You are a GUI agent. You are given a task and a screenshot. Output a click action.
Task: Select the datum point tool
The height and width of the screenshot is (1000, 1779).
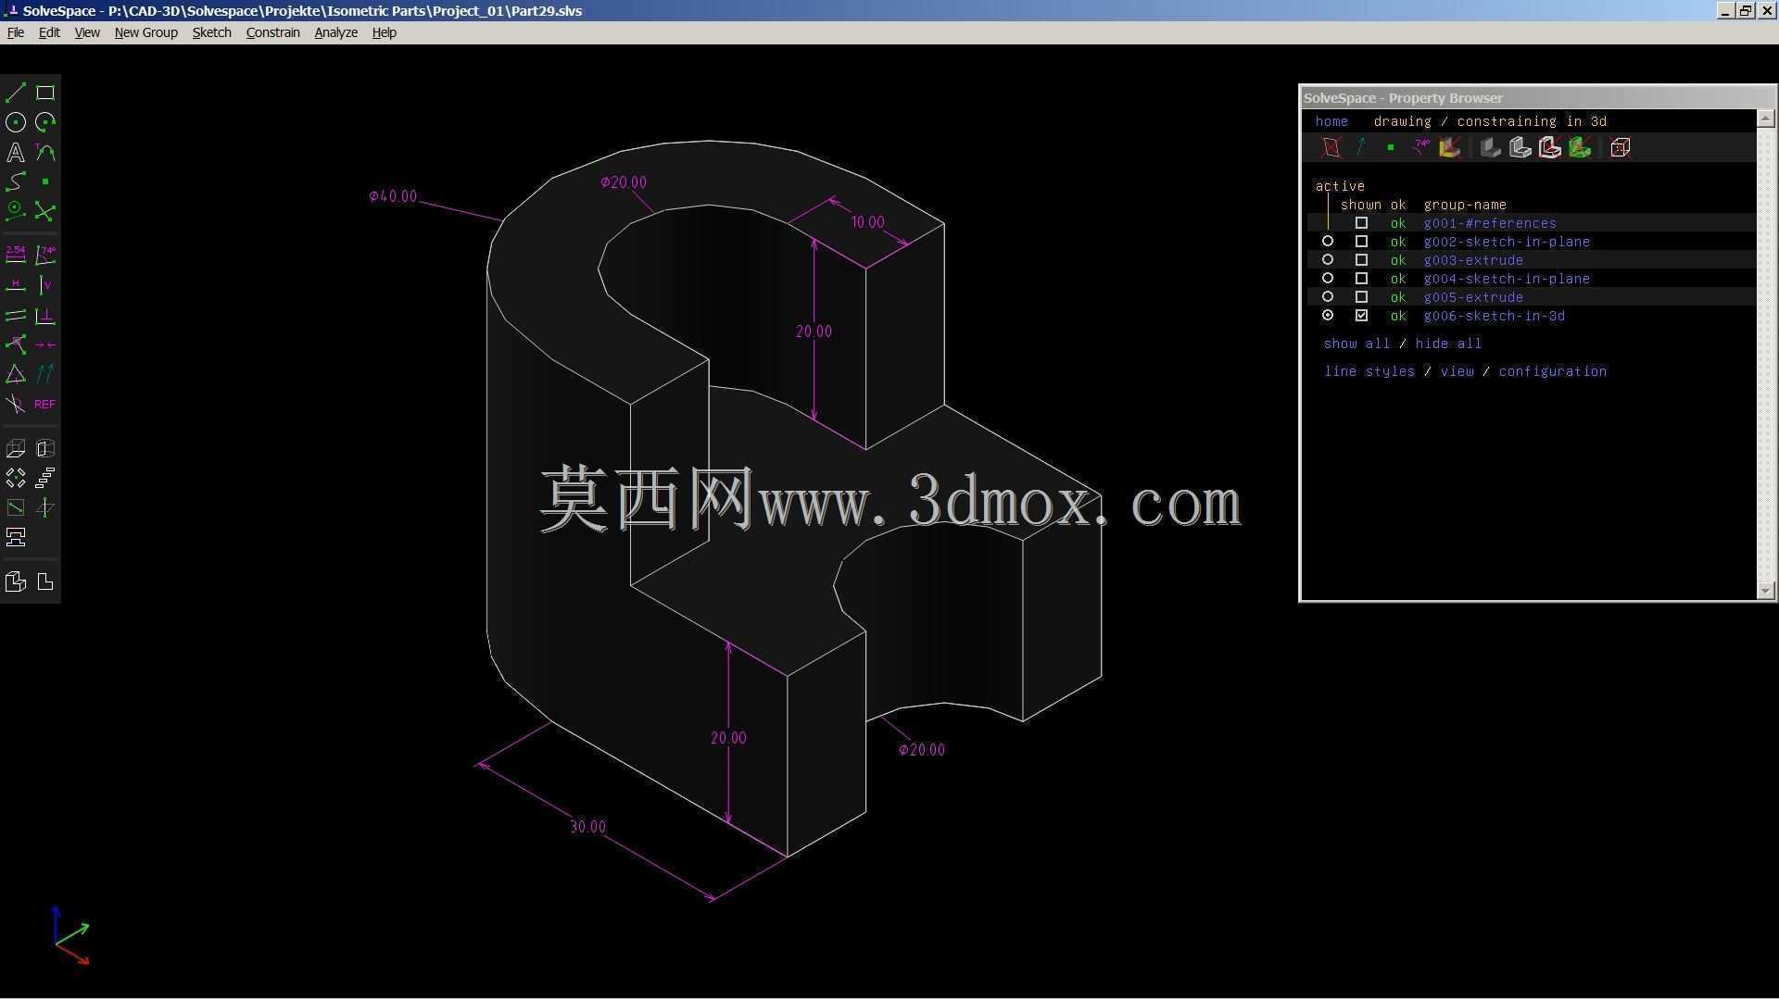(x=45, y=181)
